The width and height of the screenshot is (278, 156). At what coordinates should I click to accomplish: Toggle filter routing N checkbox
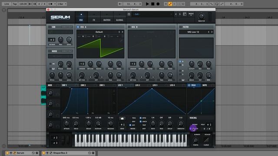[180, 71]
